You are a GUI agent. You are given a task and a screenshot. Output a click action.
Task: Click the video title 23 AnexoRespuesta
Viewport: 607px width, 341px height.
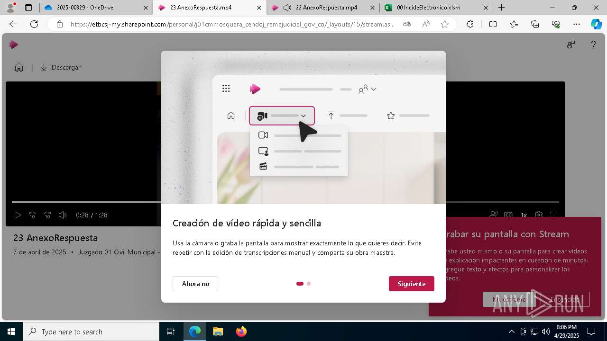click(55, 238)
